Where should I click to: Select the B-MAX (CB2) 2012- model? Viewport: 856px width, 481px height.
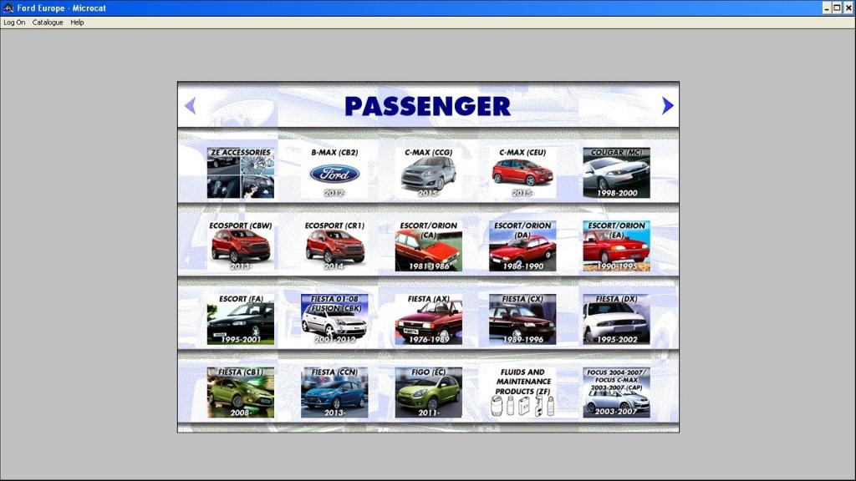pyautogui.click(x=334, y=172)
